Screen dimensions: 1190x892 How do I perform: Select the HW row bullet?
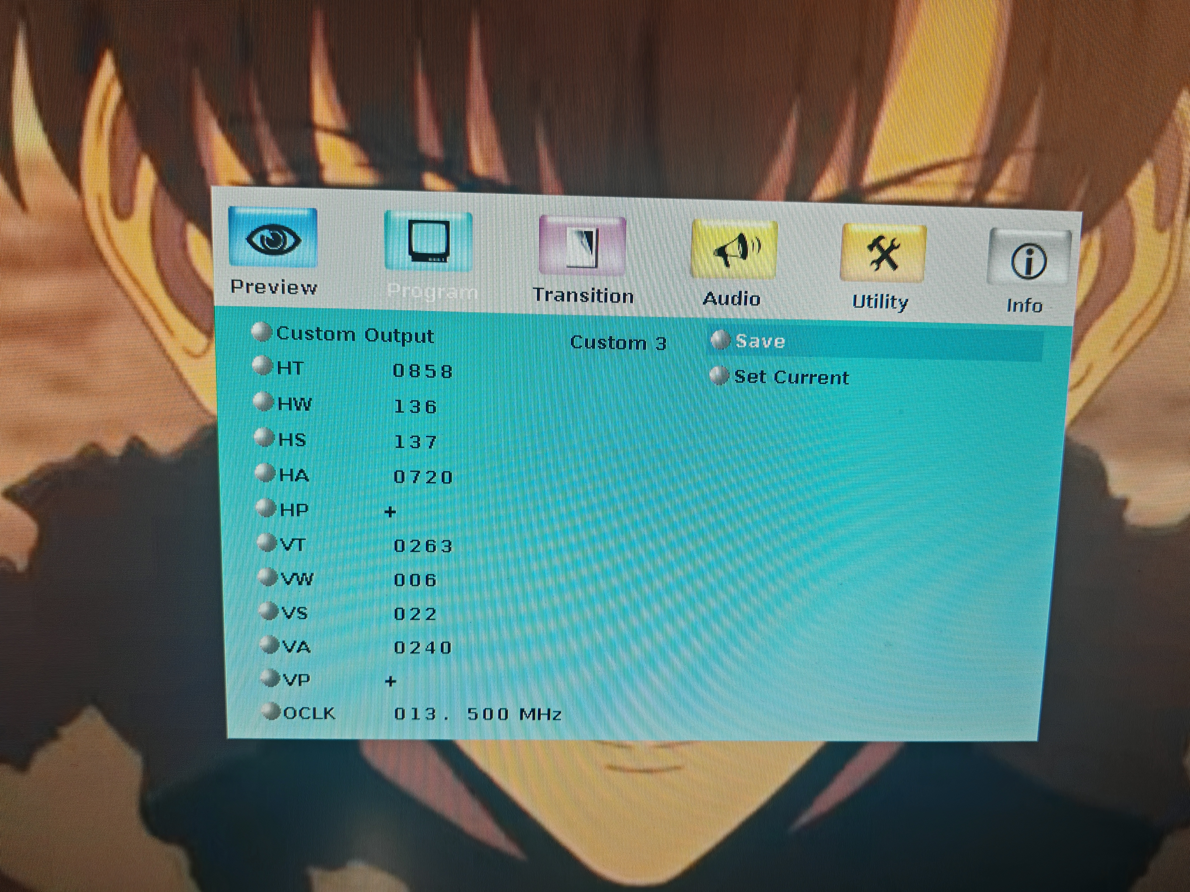264,401
